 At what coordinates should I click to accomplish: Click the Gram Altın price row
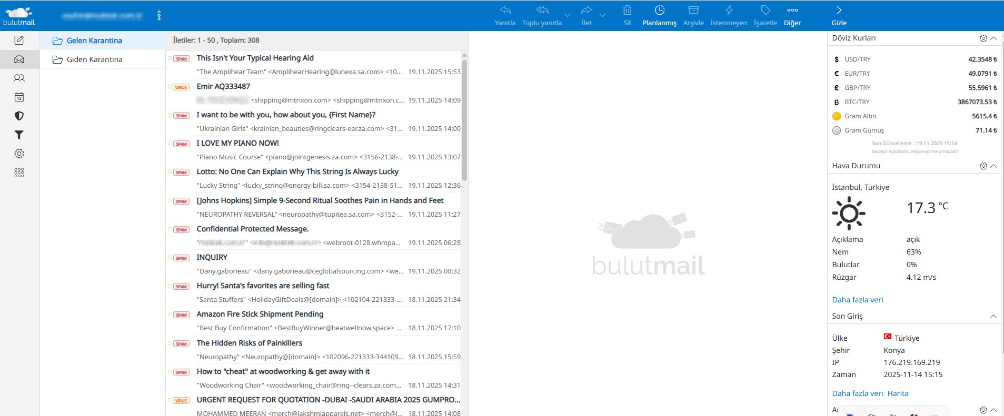(x=914, y=116)
